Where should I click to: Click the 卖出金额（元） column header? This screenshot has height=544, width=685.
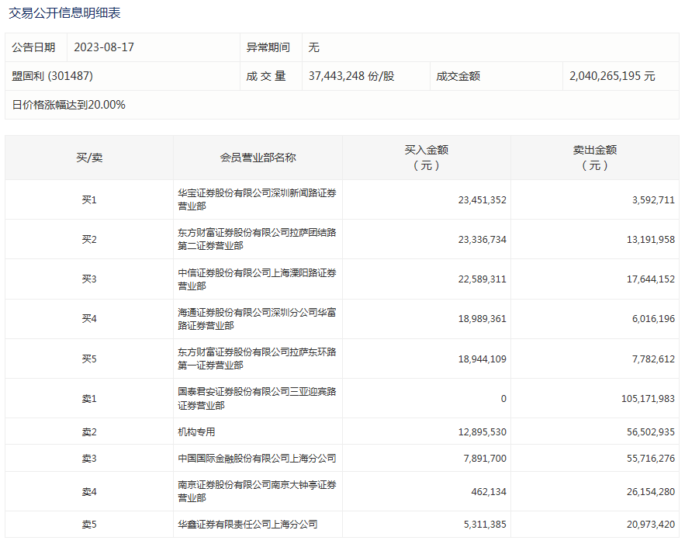(x=594, y=158)
